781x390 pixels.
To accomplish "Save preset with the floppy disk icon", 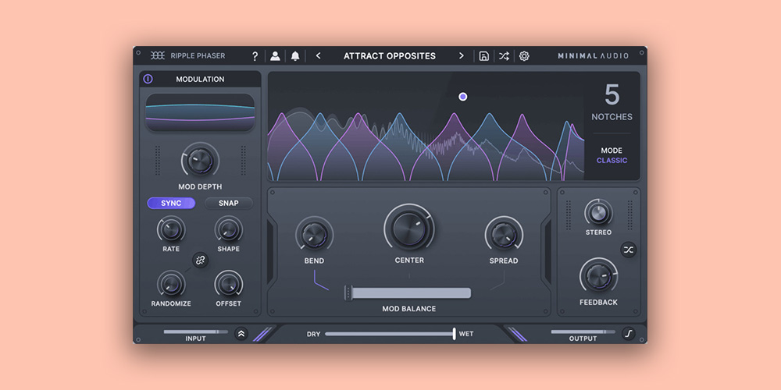I will click(484, 56).
